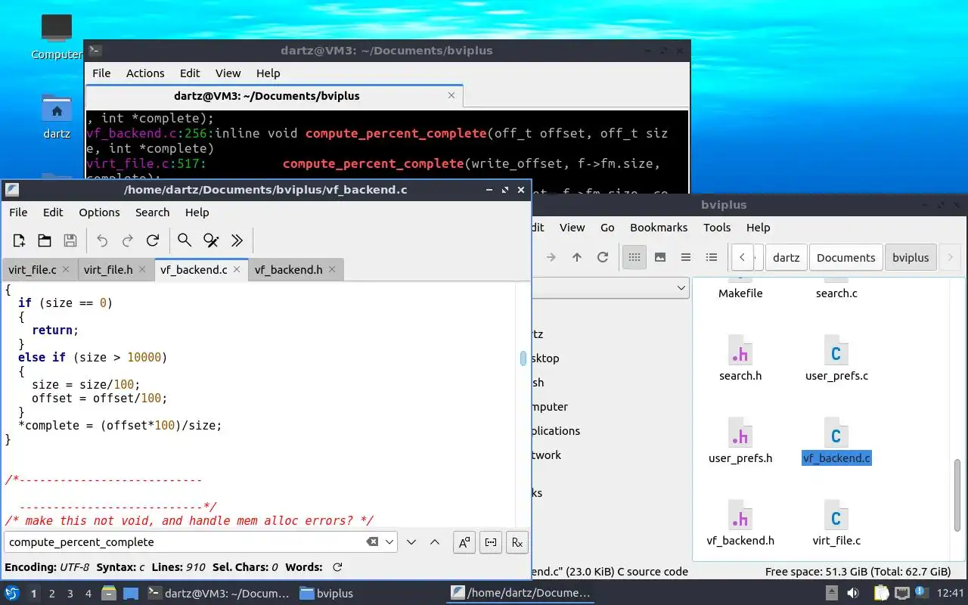
Task: Click the Reload icon in editor toolbar
Action: pyautogui.click(x=153, y=240)
